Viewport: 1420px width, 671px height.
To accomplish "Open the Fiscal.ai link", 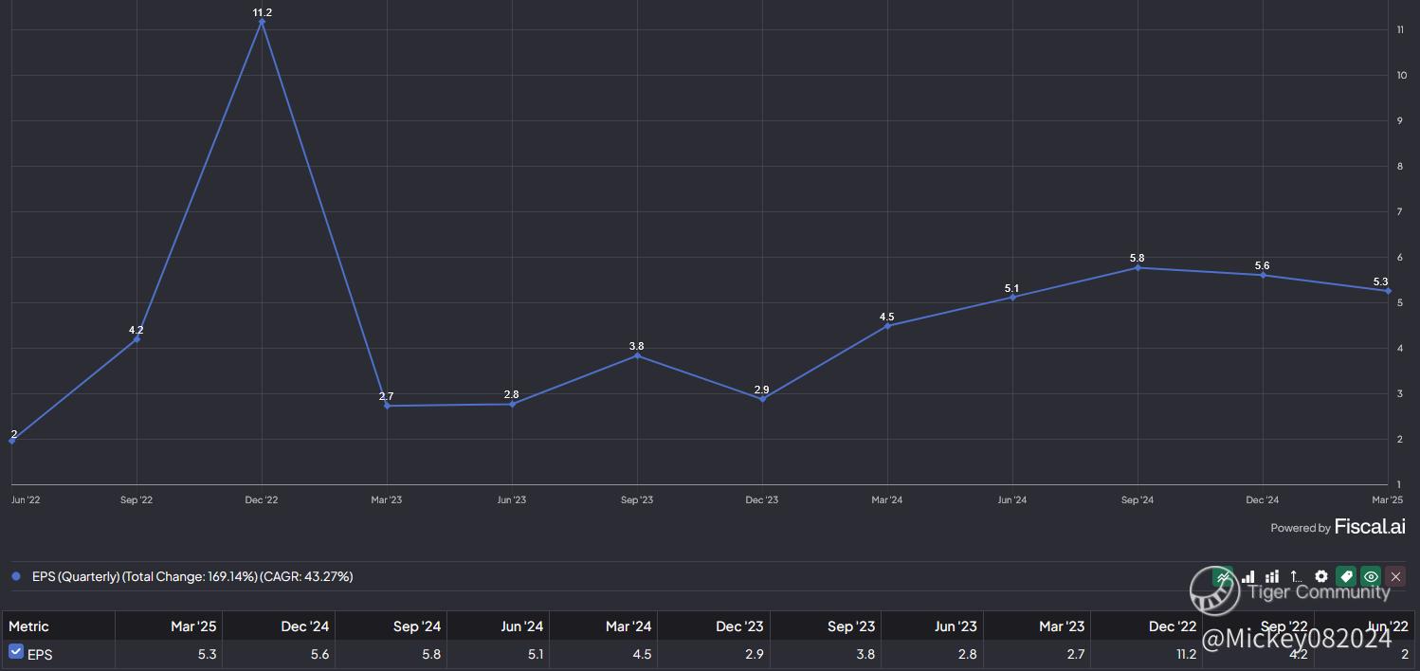I will (1370, 526).
